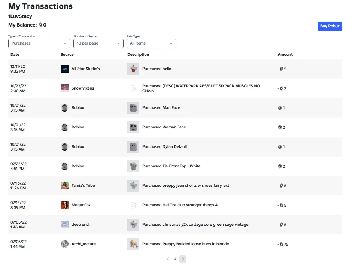358x273 pixels.
Task: View Tie-Front Top White item thumbnail
Action: [x=133, y=166]
